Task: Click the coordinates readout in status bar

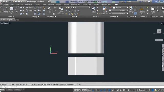Action: (82, 90)
